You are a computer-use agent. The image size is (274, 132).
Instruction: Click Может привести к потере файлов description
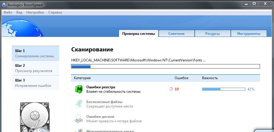[x=114, y=121]
